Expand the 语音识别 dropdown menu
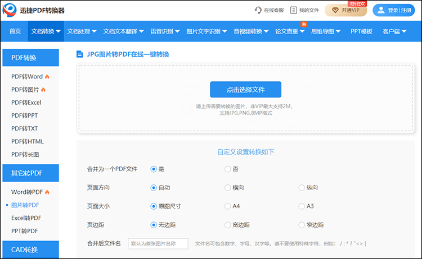Image resolution: width=422 pixels, height=259 pixels. [165, 31]
